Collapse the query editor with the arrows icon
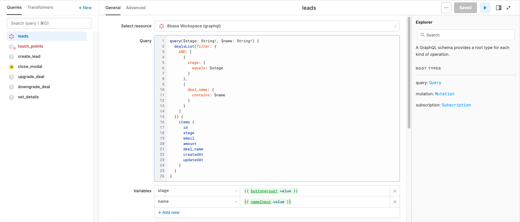This screenshot has height=222, width=520. 508,8
